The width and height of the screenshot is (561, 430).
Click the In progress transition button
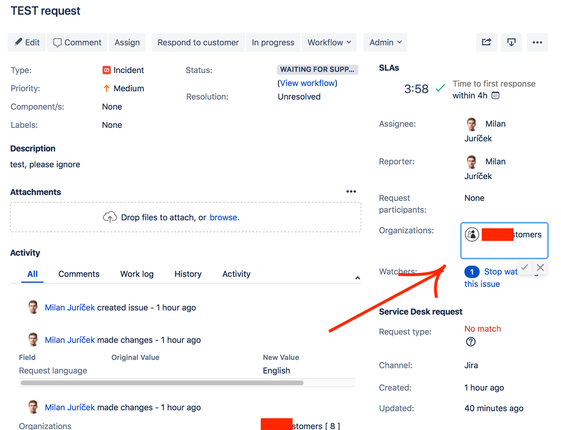tap(273, 43)
